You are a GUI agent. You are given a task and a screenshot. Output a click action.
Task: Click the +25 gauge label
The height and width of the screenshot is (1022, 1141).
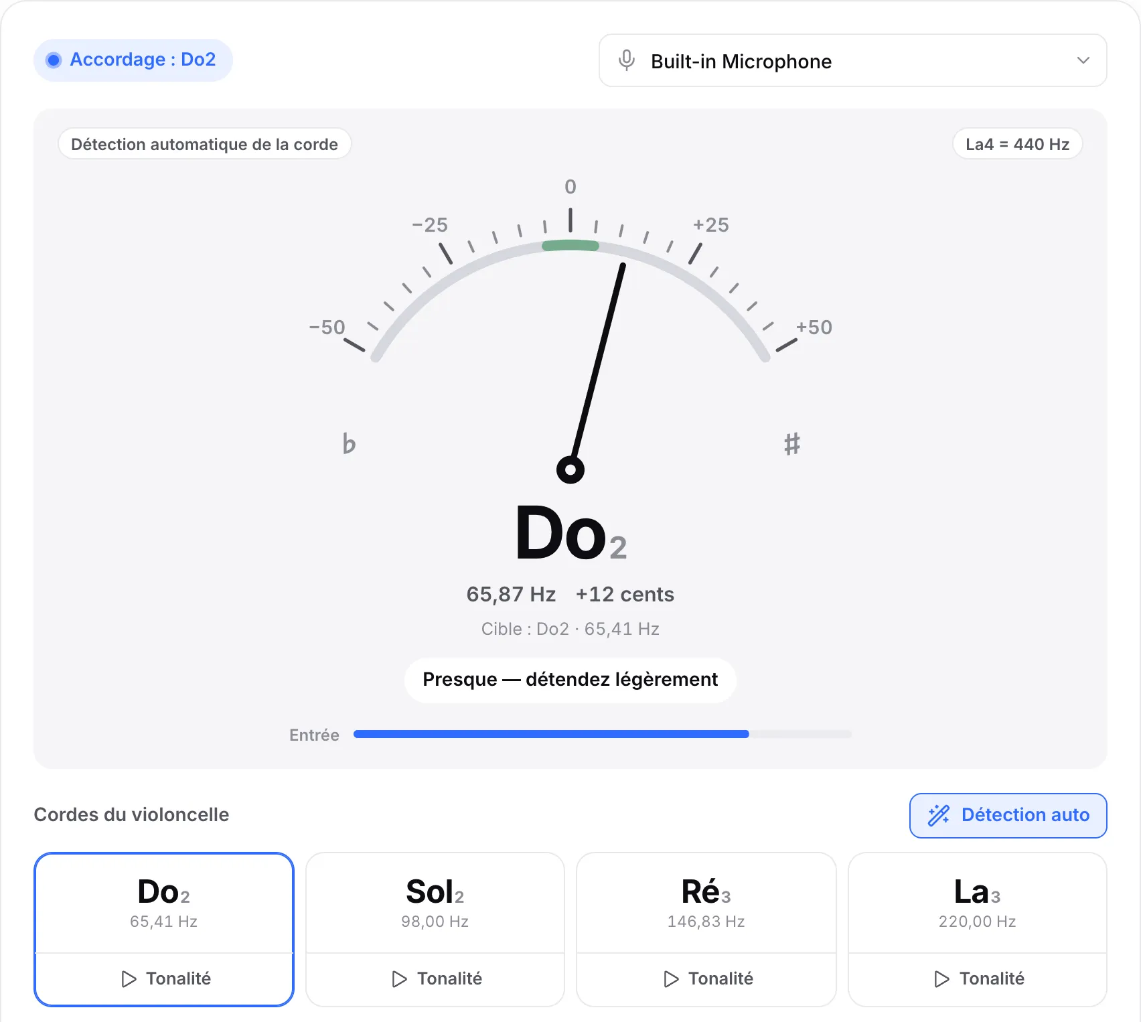(710, 225)
